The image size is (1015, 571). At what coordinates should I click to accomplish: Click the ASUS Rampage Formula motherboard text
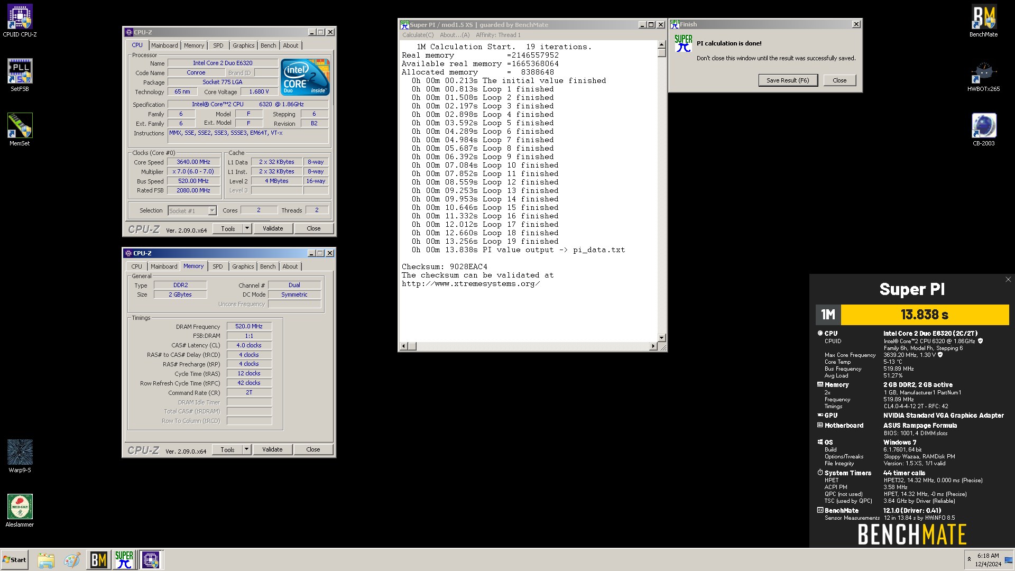point(920,426)
